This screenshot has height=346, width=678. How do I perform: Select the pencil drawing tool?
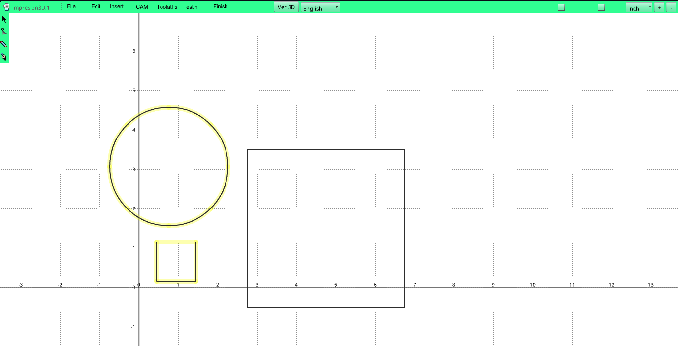tap(4, 44)
